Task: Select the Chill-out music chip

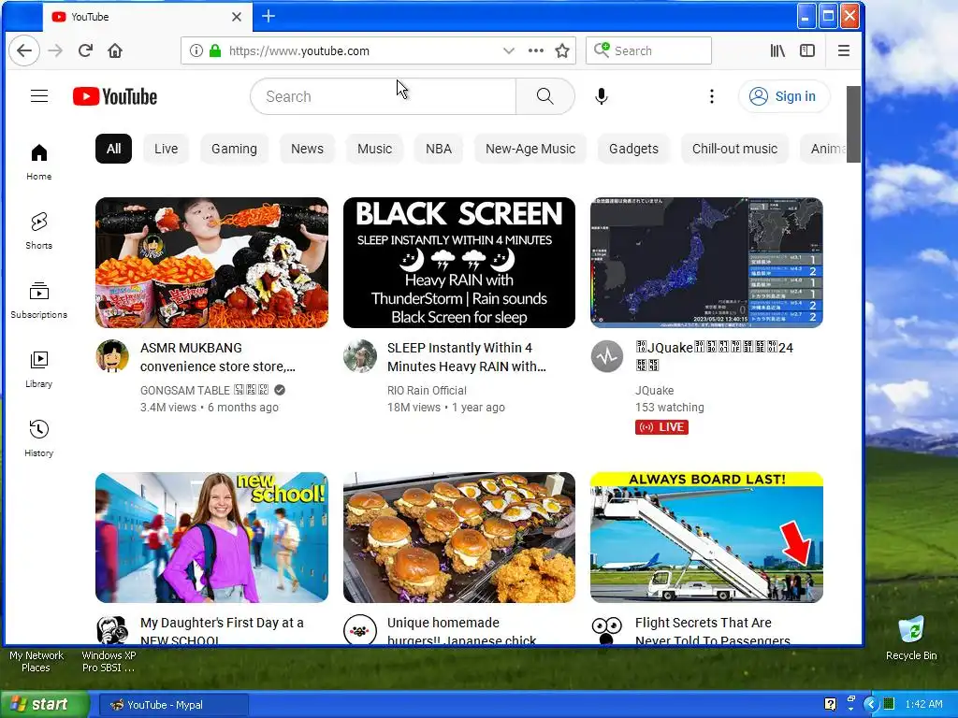Action: [x=734, y=149]
